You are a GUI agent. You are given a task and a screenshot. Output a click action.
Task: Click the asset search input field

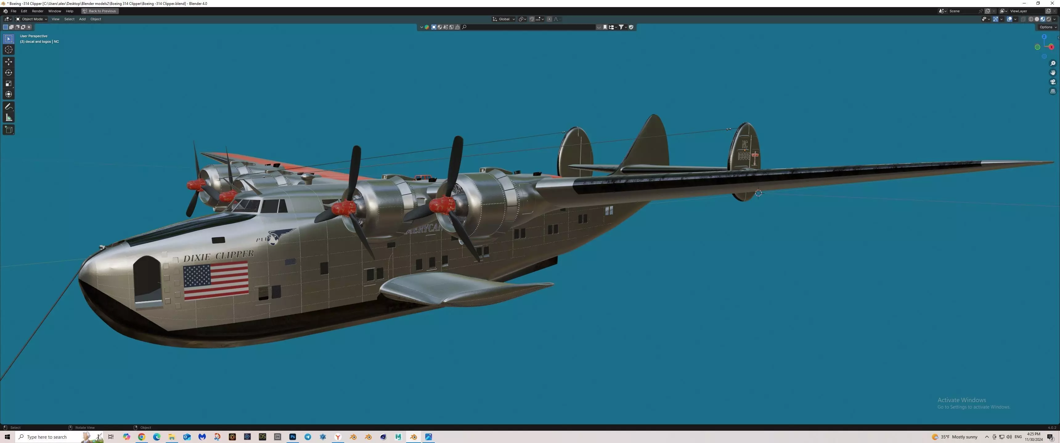(x=528, y=27)
